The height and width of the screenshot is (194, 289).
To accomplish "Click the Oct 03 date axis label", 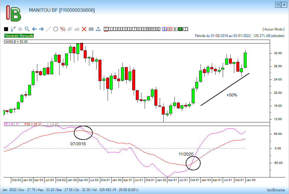I will coord(16,180).
